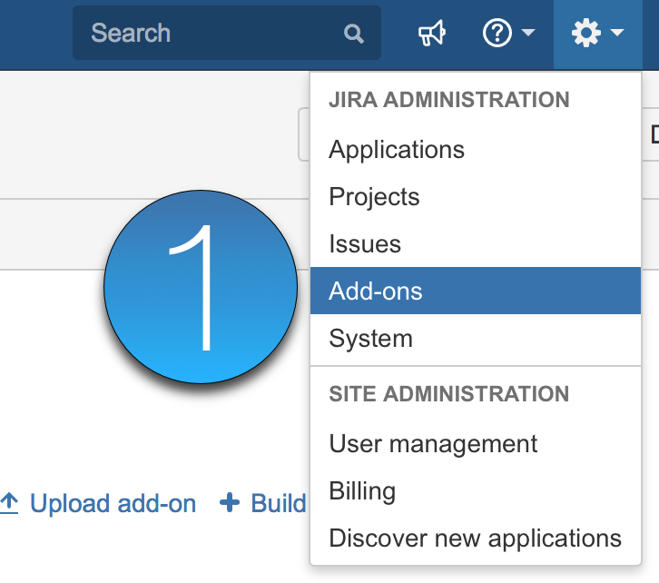Viewport: 659px width, 583px height.
Task: Click the blue circle numbered 1
Action: [201, 287]
